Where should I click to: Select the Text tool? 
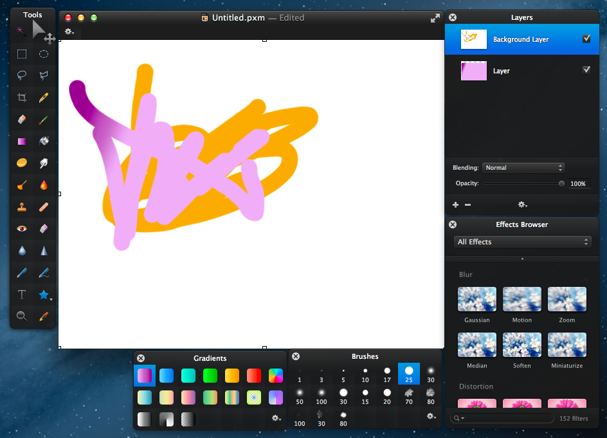click(22, 295)
